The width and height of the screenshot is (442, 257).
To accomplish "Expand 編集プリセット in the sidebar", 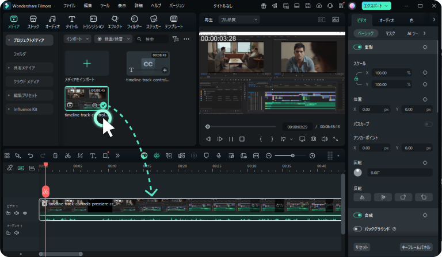I will click(29, 95).
